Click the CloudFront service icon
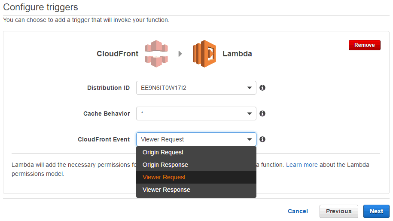 pyautogui.click(x=156, y=54)
